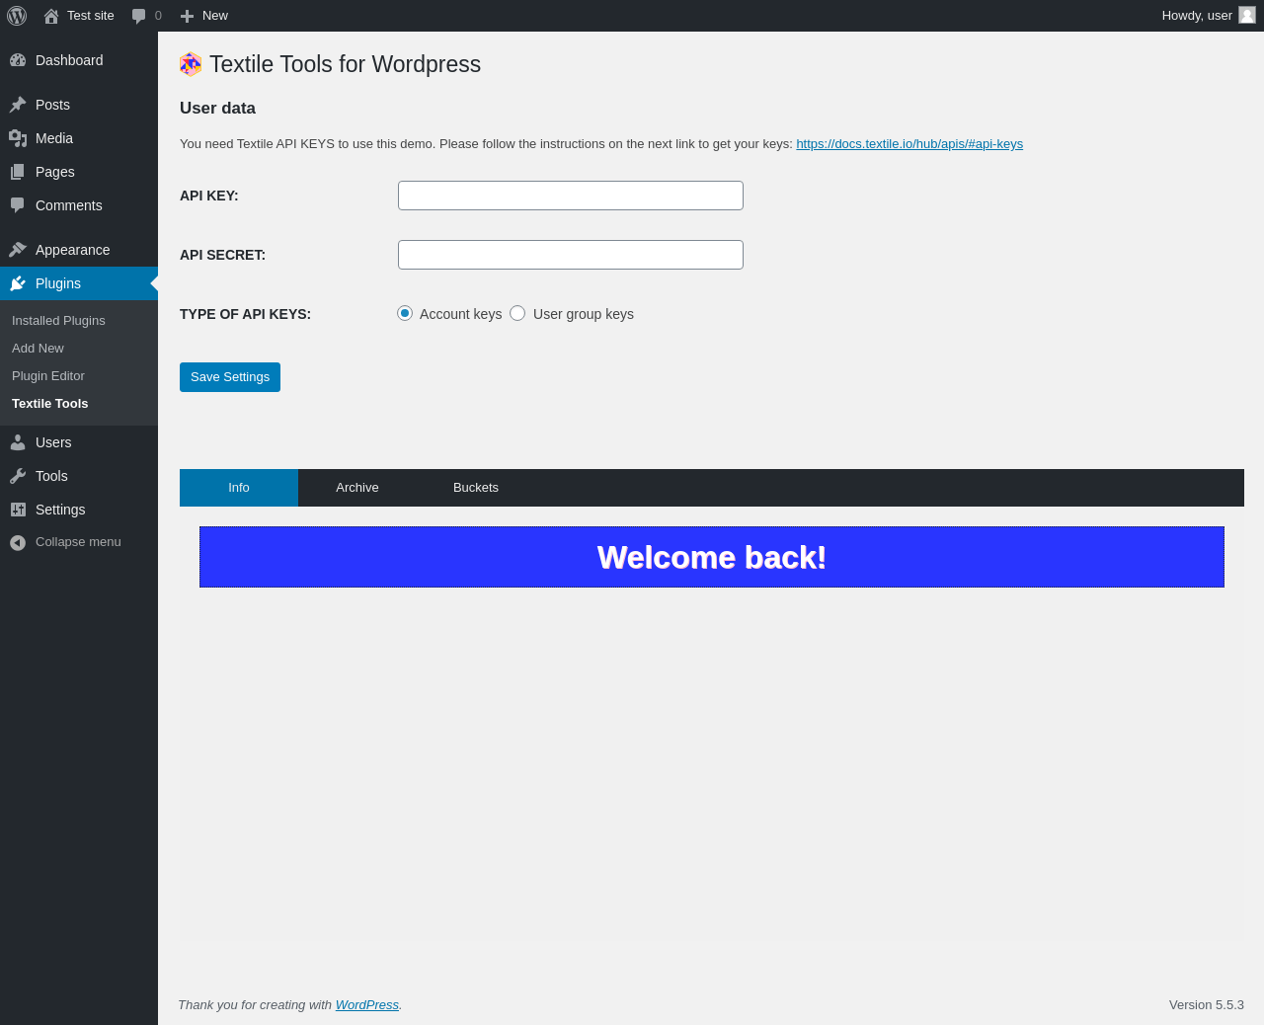1264x1025 pixels.
Task: Click the Plugins plug icon
Action: click(18, 283)
